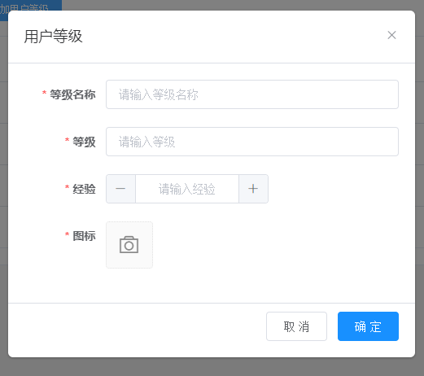Viewport: 424px width, 376px height.
Task: Cancel the dialog with 取消
Action: (296, 326)
